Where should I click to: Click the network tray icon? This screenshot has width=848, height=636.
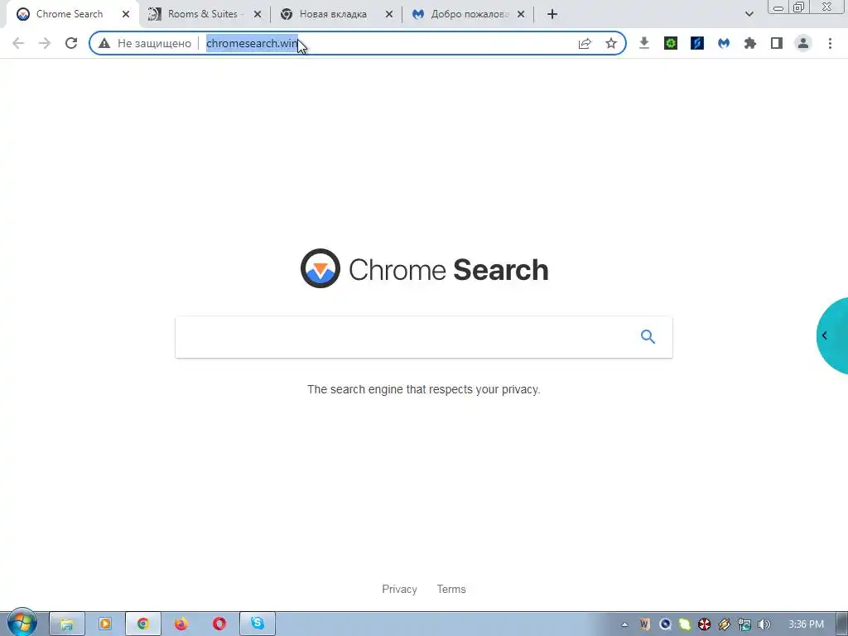(744, 624)
